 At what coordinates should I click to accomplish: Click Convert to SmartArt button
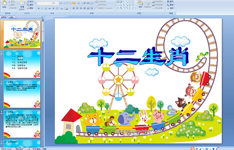pos(105,8)
